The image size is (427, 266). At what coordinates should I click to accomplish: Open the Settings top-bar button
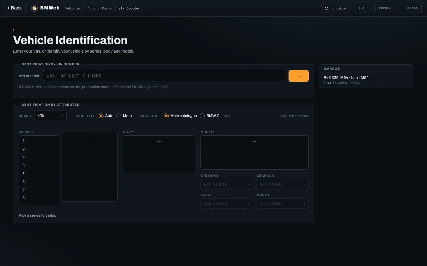coord(410,8)
